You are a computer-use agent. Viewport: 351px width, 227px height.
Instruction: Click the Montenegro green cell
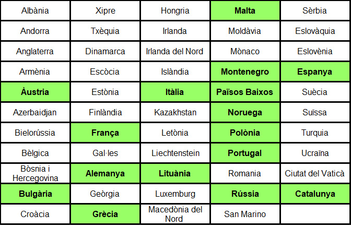pyautogui.click(x=245, y=71)
